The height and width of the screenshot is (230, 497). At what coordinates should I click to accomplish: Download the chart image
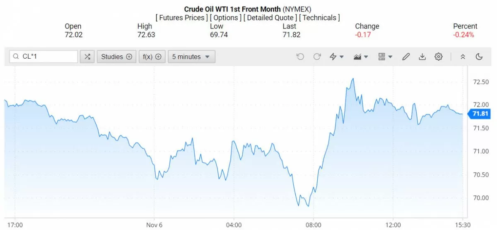point(422,57)
